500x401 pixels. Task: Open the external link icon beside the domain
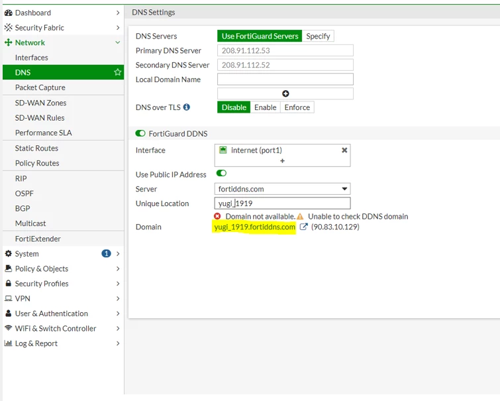[x=303, y=227]
